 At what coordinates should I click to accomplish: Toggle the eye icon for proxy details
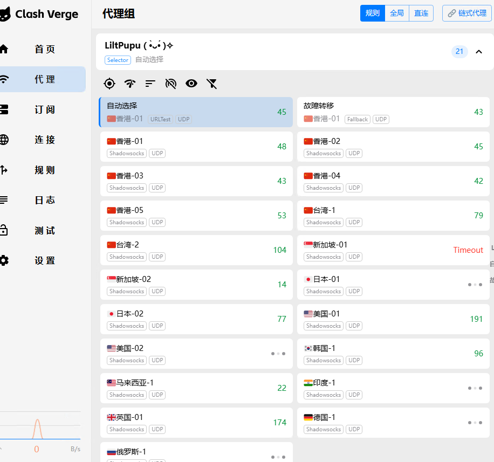pos(191,83)
